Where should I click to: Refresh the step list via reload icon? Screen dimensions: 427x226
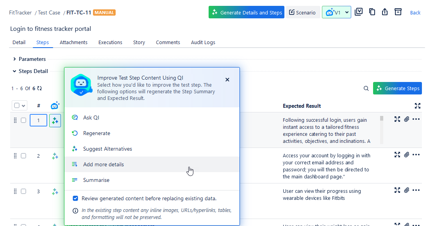[x=39, y=89]
